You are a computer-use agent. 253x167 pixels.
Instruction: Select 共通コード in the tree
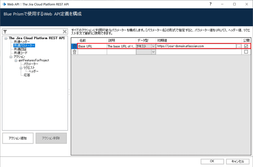pyautogui.click(x=21, y=53)
